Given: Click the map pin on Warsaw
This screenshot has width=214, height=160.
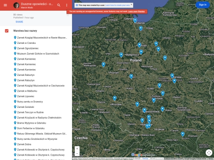Looking at the screenshot, I should tap(172, 76).
